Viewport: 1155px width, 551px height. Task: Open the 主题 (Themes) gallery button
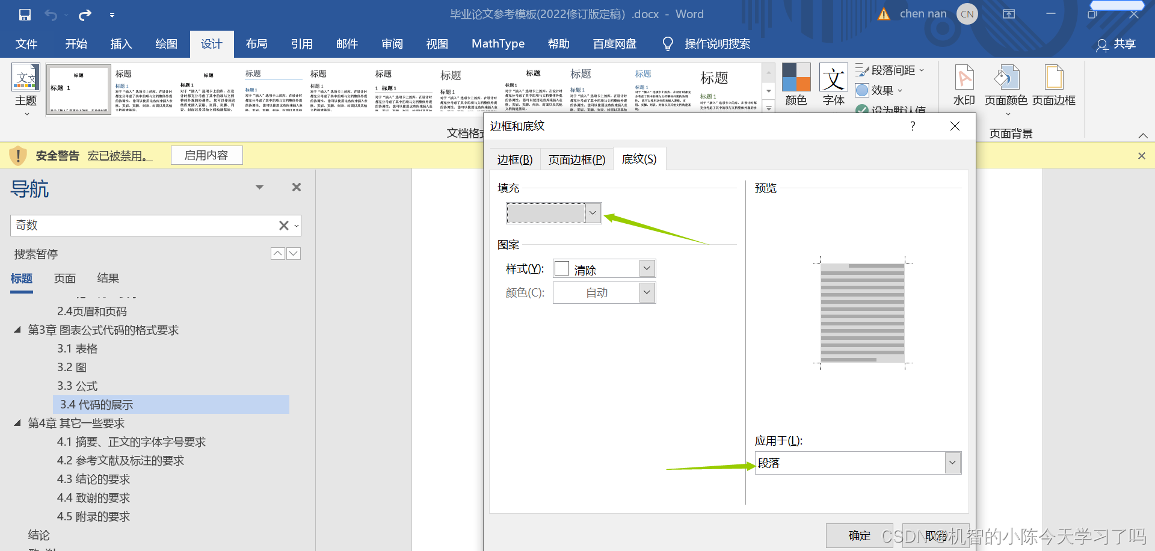(26, 90)
